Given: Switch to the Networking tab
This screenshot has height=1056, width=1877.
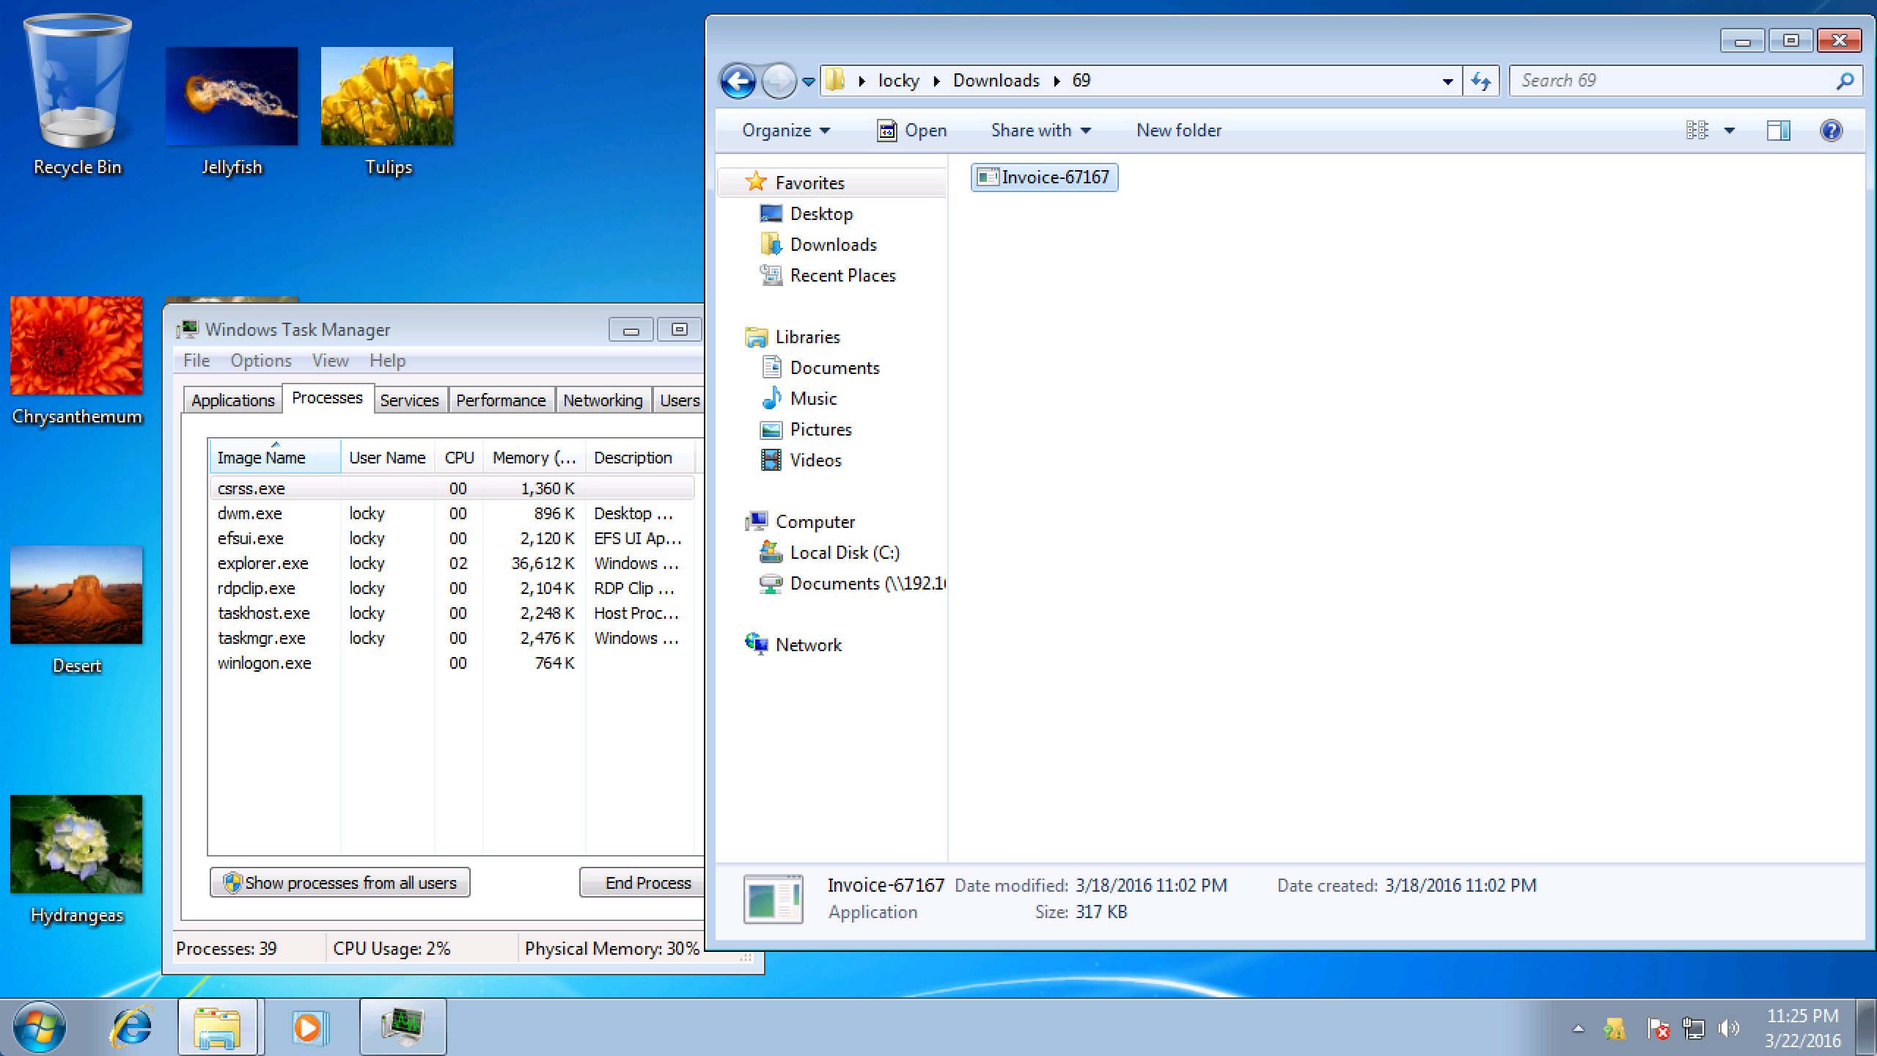Looking at the screenshot, I should (x=603, y=400).
